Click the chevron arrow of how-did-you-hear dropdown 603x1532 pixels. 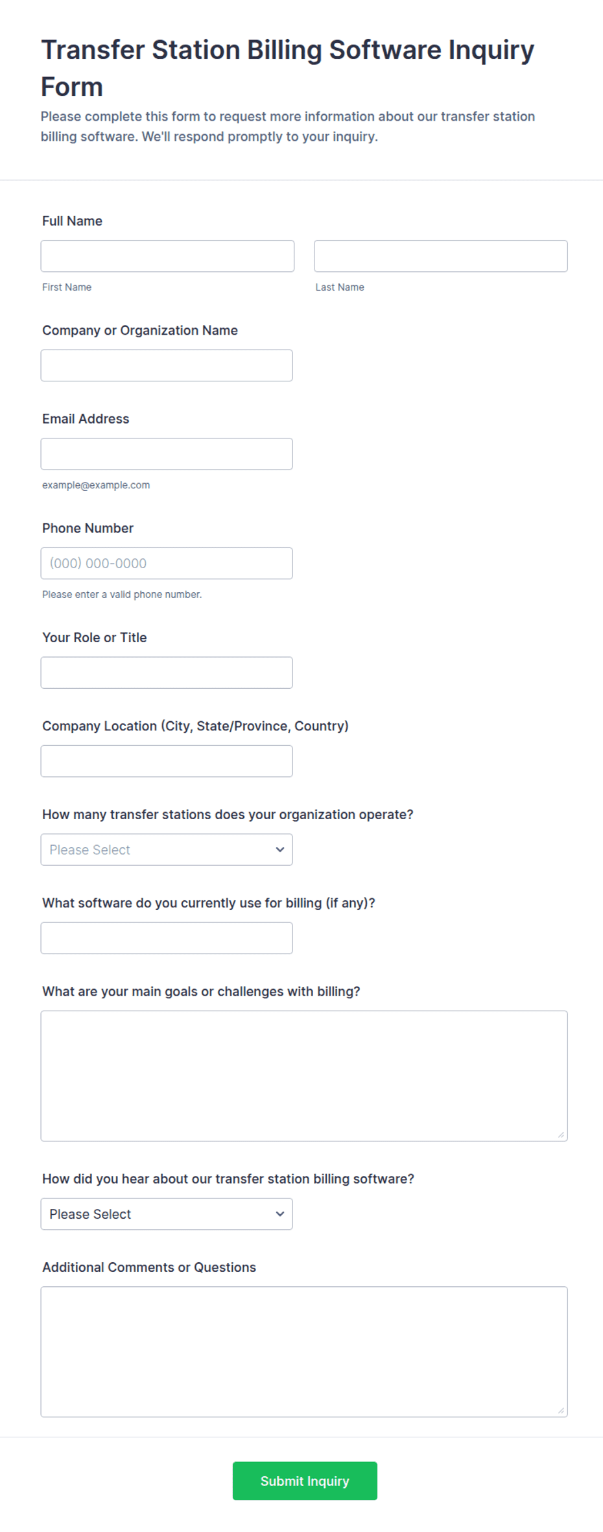point(279,1214)
